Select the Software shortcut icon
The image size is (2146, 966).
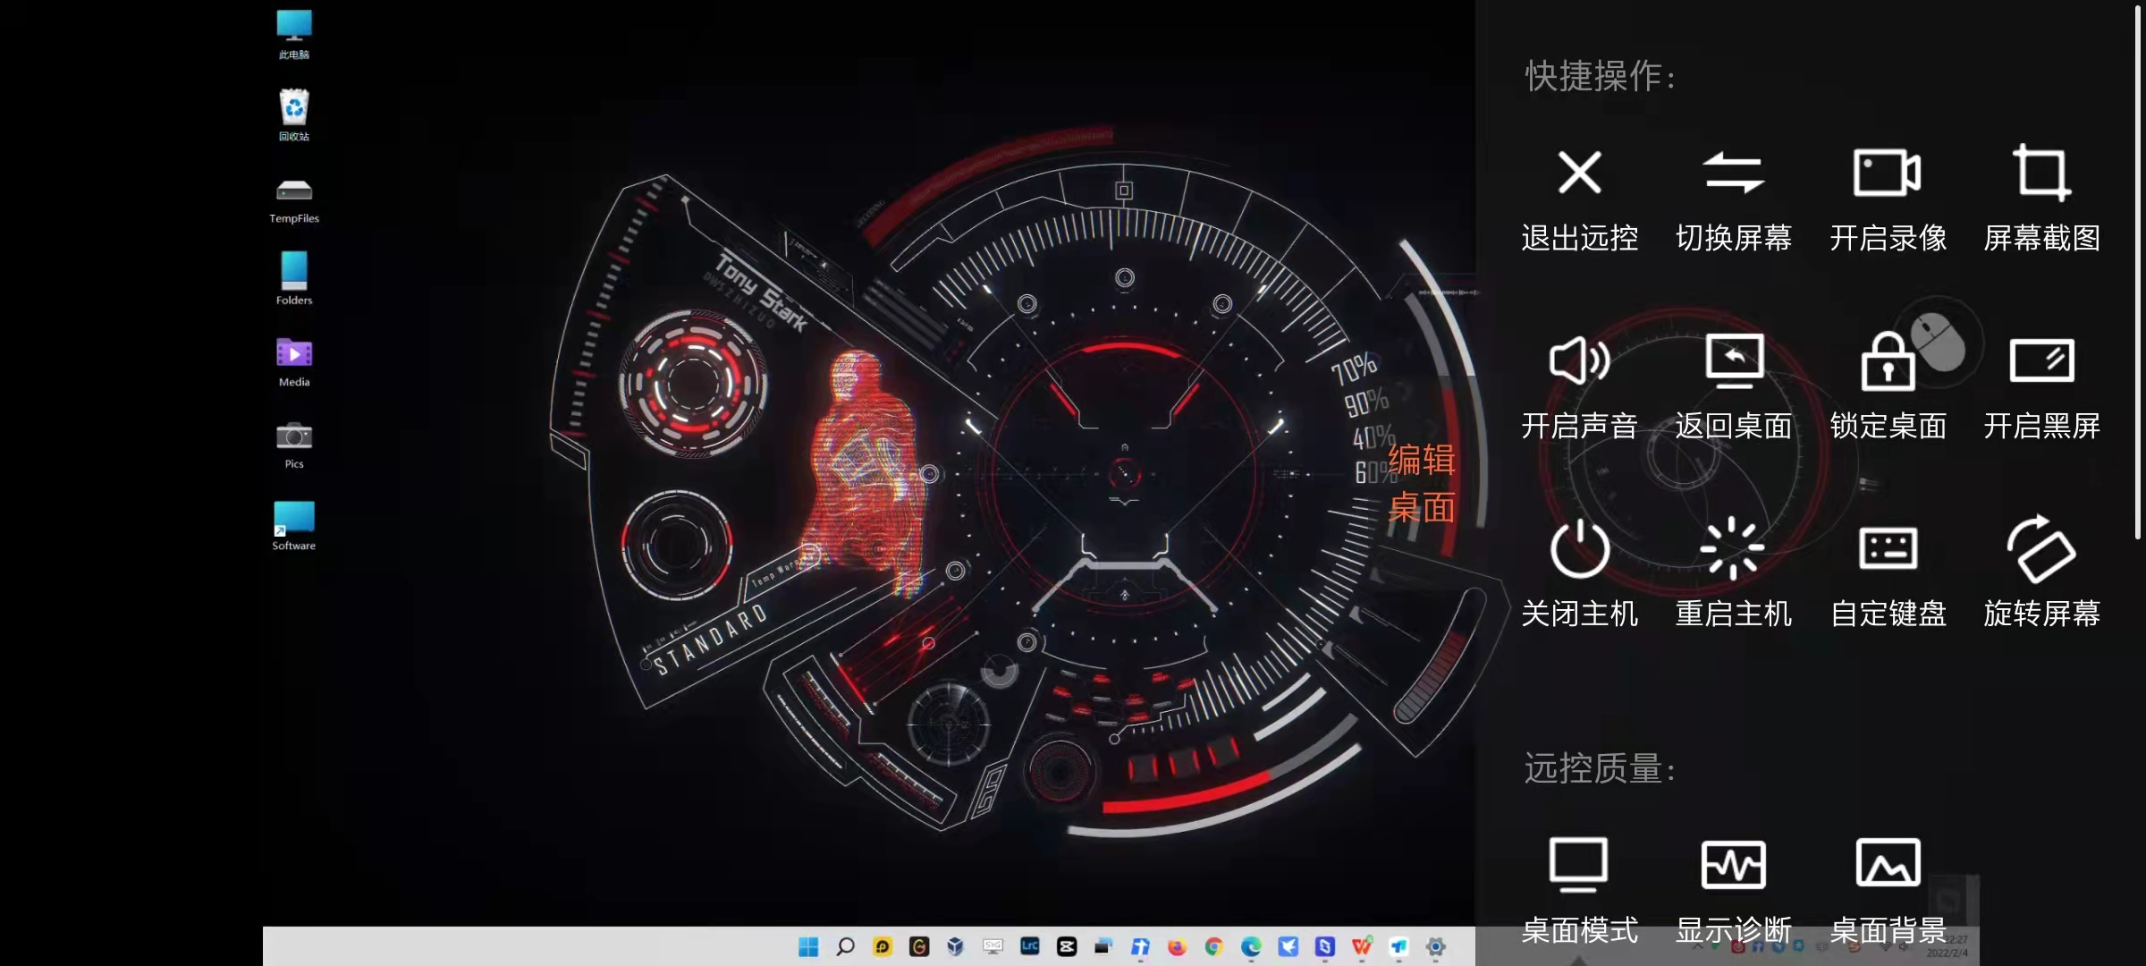click(294, 526)
